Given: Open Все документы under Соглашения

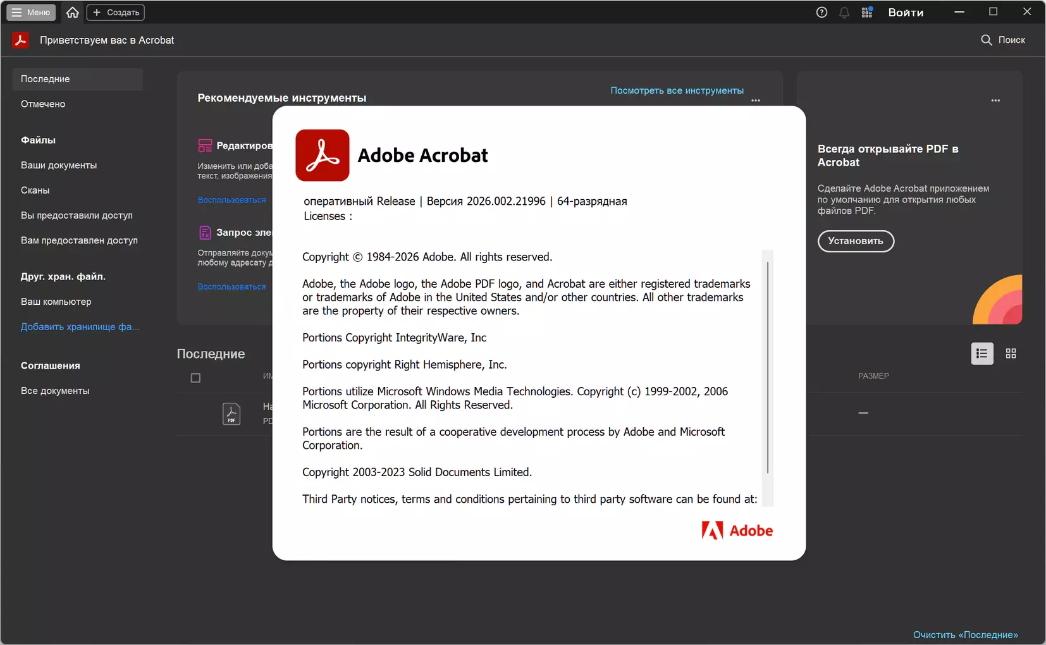Looking at the screenshot, I should (55, 391).
